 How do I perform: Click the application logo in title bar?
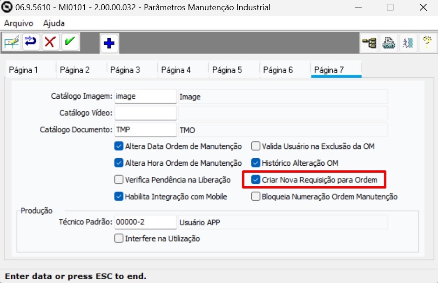[x=7, y=7]
